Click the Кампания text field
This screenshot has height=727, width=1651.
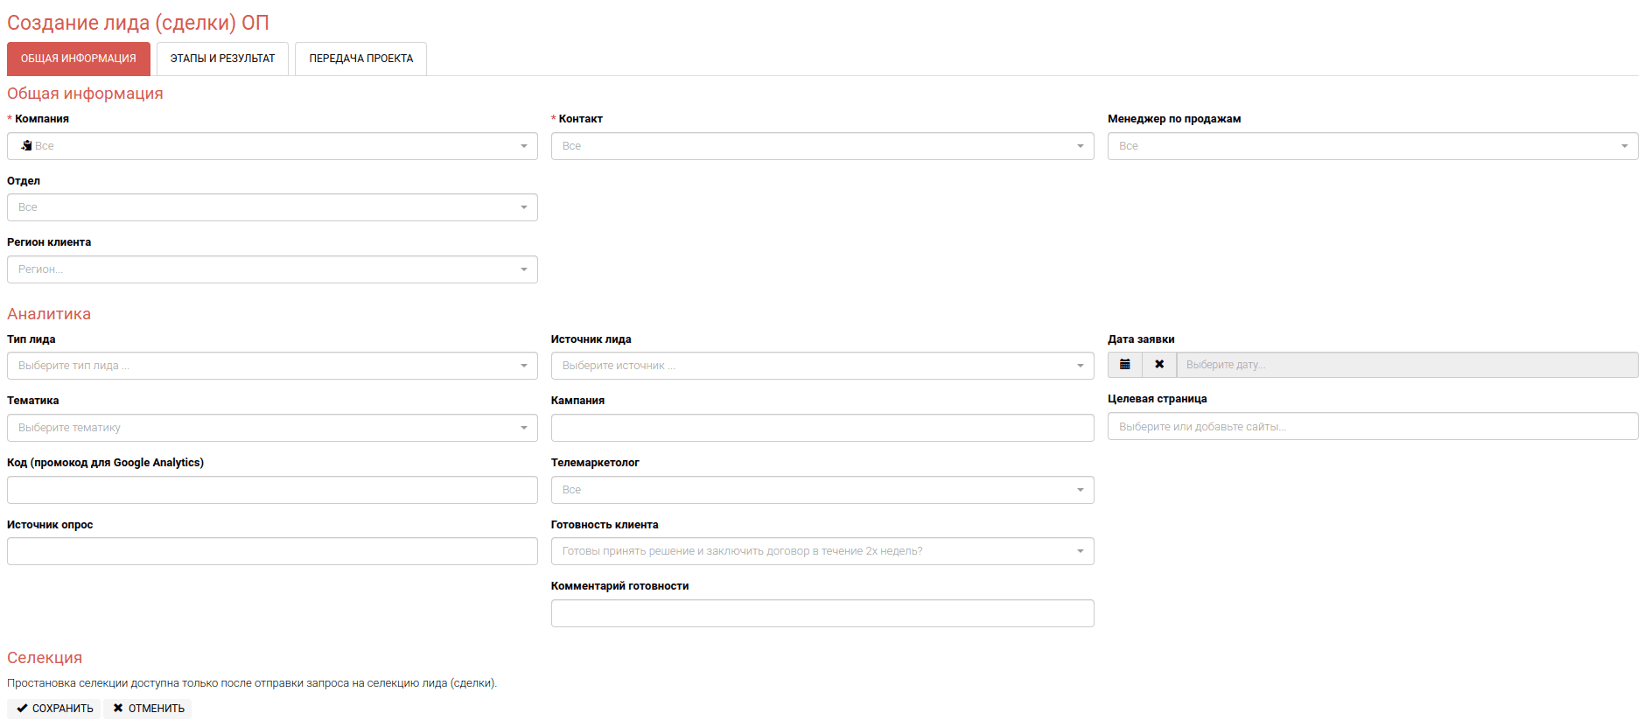pos(822,428)
